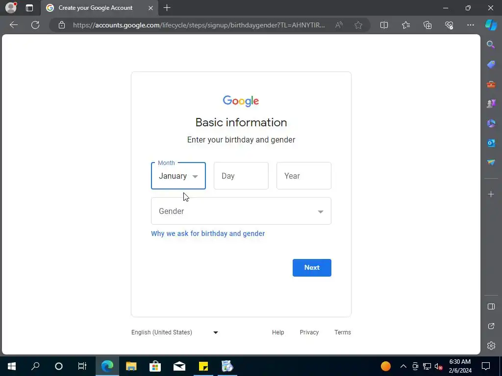The image size is (502, 376).
Task: Open Why we ask for birthday and gender
Action: click(x=208, y=234)
